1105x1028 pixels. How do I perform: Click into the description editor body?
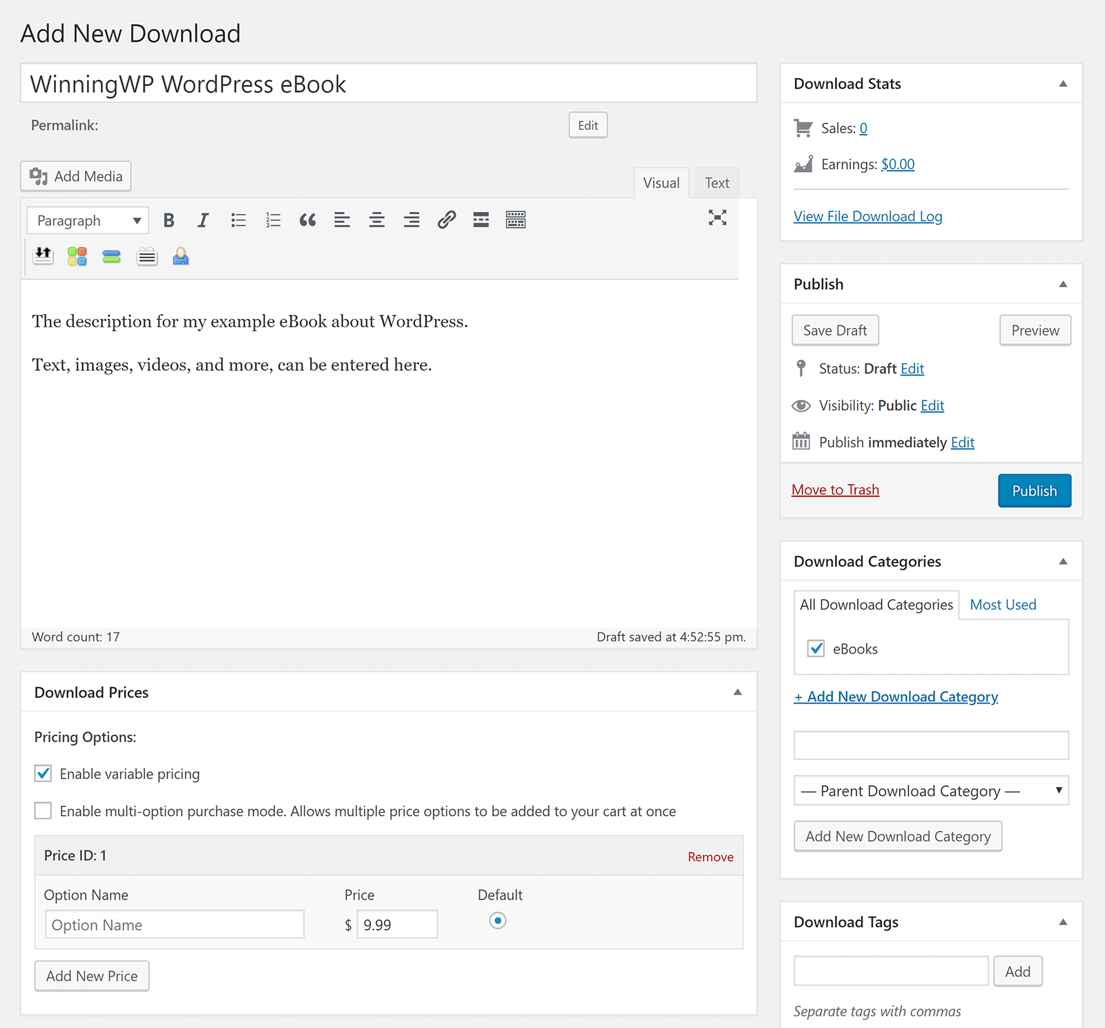pos(389,453)
